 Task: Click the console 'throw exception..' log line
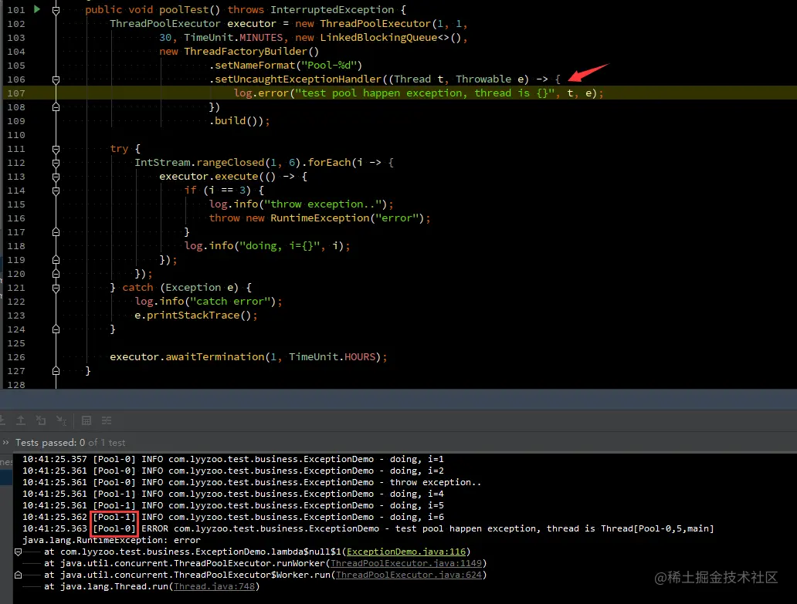[252, 483]
